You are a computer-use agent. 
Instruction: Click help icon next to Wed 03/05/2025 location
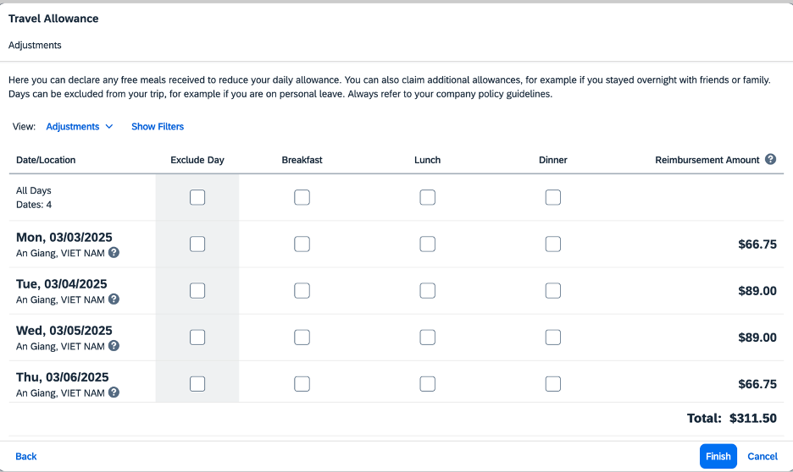114,346
